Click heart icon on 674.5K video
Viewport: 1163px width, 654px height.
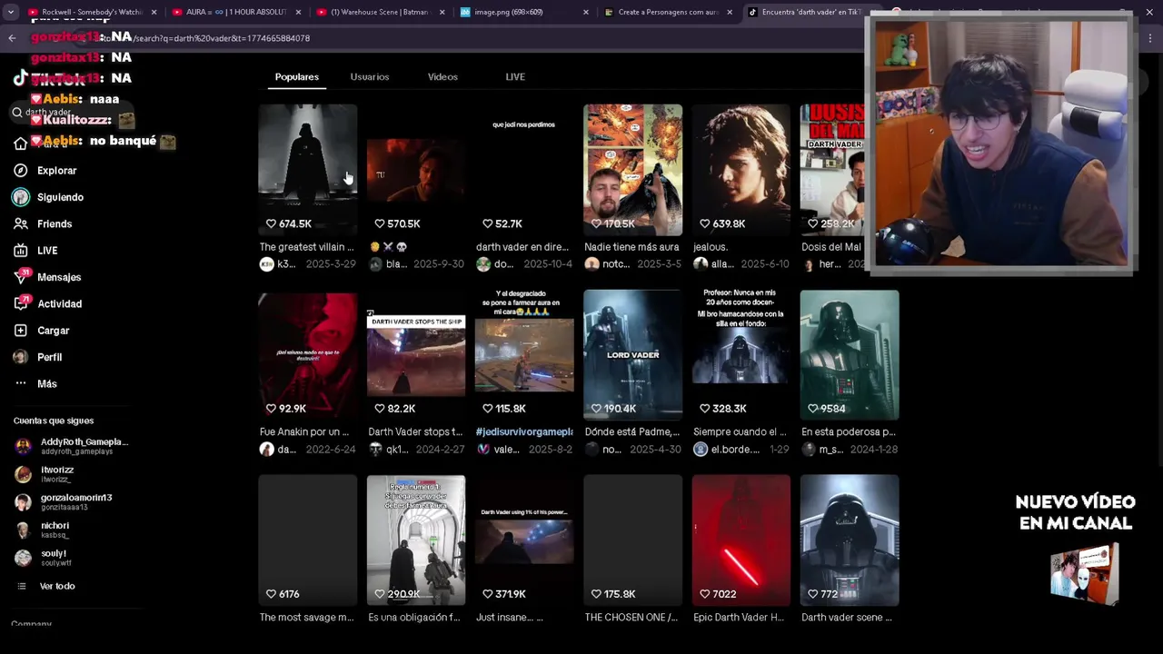tap(271, 223)
